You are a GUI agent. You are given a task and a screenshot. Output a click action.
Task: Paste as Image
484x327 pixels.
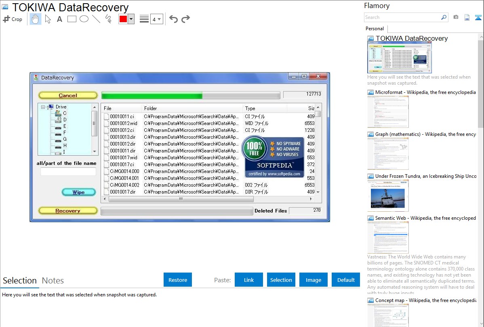point(314,280)
